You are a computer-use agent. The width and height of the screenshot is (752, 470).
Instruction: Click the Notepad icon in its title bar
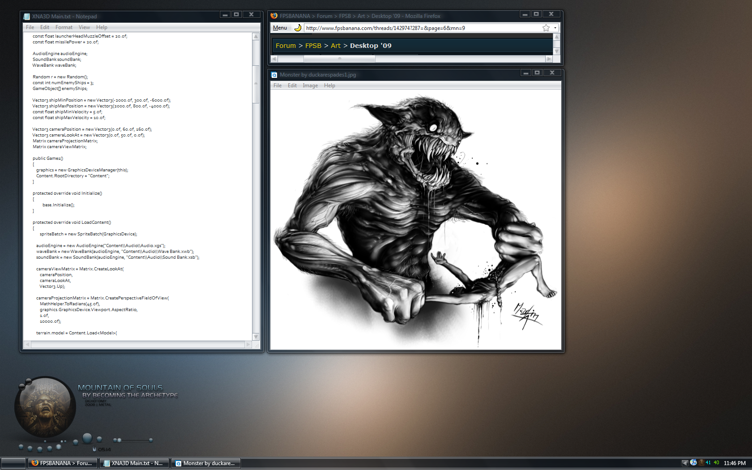(x=26, y=17)
